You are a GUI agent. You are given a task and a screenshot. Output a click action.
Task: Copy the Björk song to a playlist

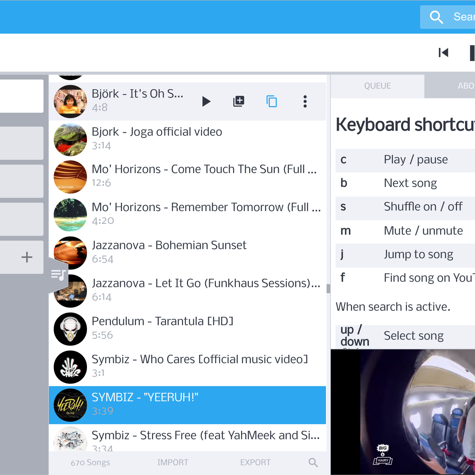(272, 101)
